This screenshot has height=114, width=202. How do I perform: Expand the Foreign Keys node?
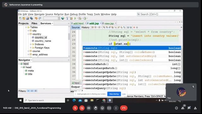[x=31, y=48]
